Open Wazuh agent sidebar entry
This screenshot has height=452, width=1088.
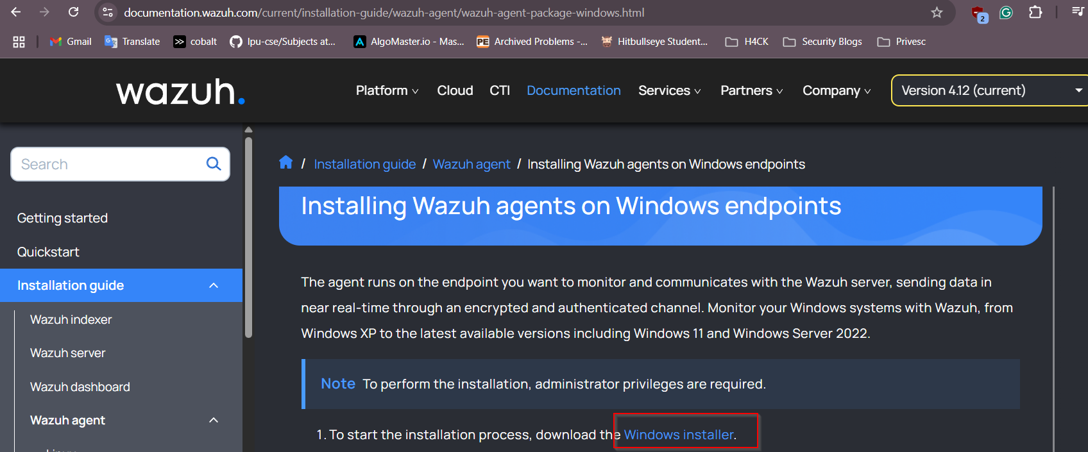tap(67, 420)
